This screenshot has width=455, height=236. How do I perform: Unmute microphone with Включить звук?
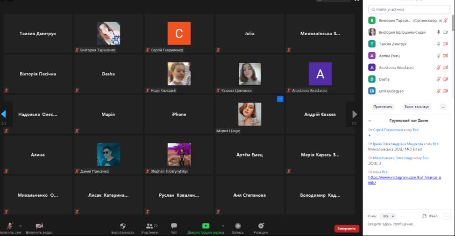point(9,226)
